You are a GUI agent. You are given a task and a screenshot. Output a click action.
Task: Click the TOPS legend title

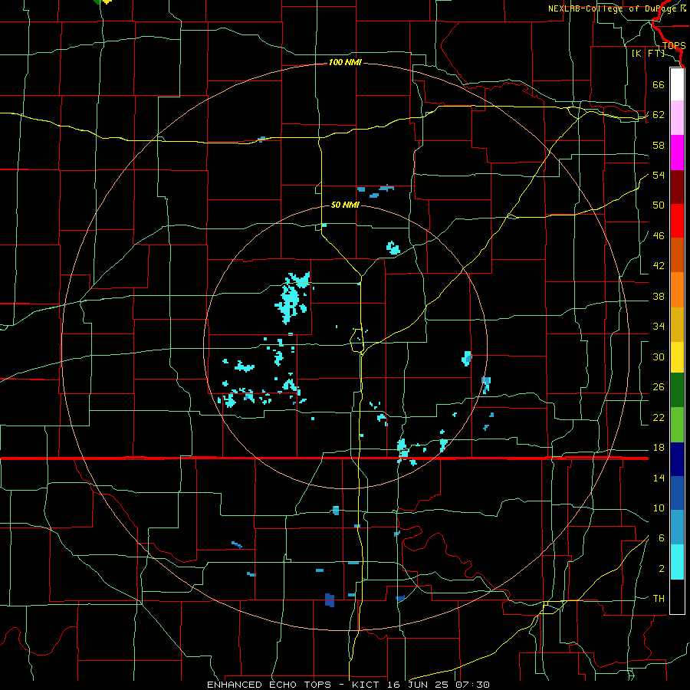click(x=674, y=45)
